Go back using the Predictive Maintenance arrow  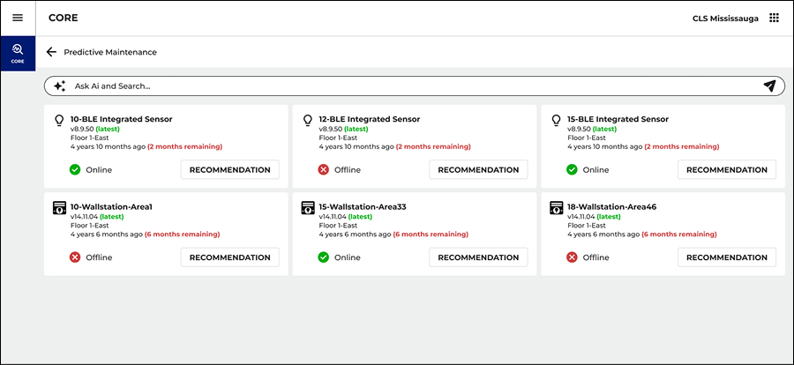[x=50, y=52]
